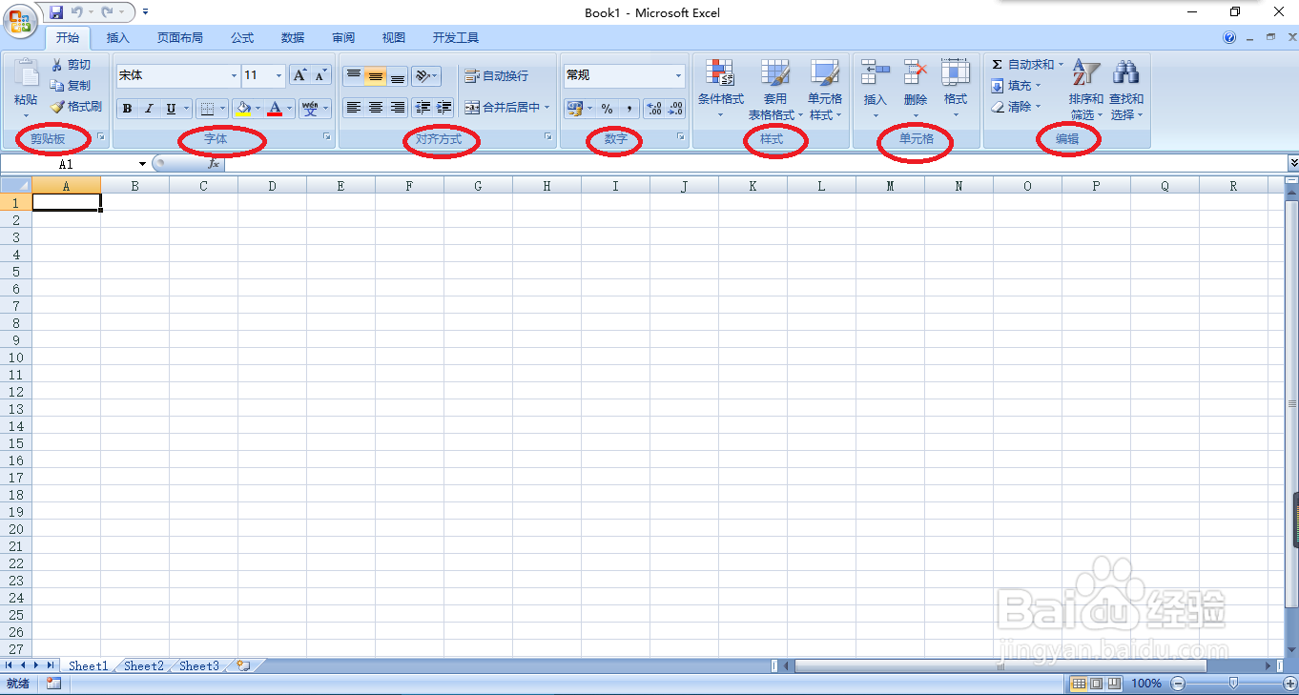The height and width of the screenshot is (695, 1299).
Task: Increase indent icon in alignment group
Action: pos(443,108)
